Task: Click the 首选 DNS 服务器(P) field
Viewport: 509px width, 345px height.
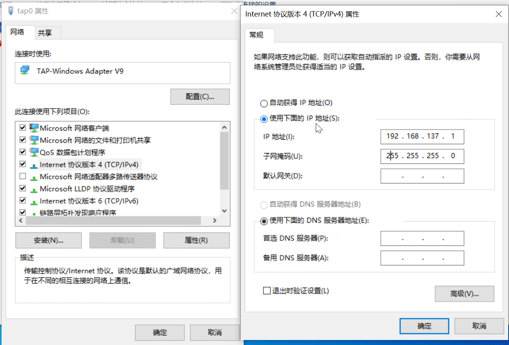Action: 422,238
